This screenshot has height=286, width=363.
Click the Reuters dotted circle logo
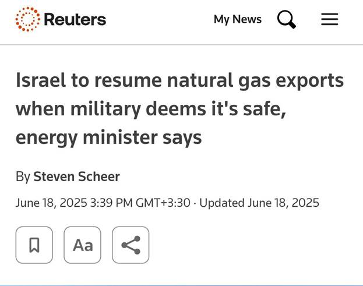coord(27,20)
